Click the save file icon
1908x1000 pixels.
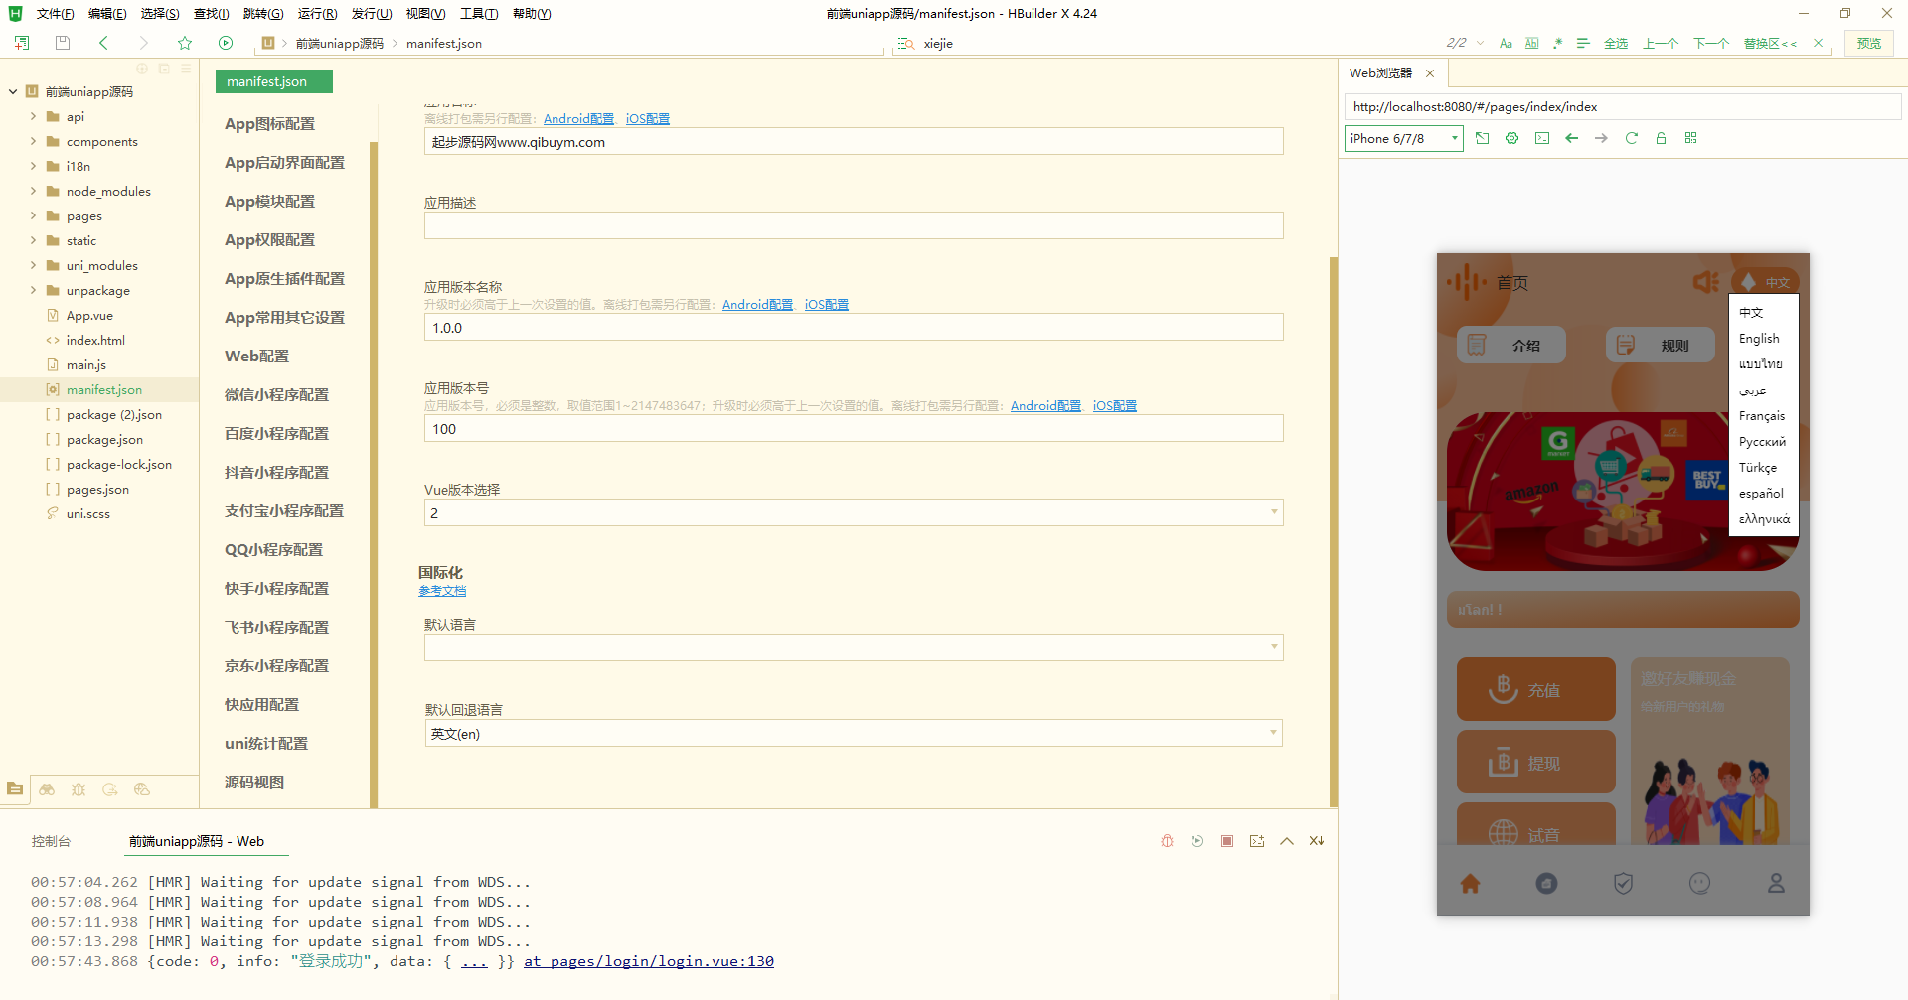coord(63,43)
